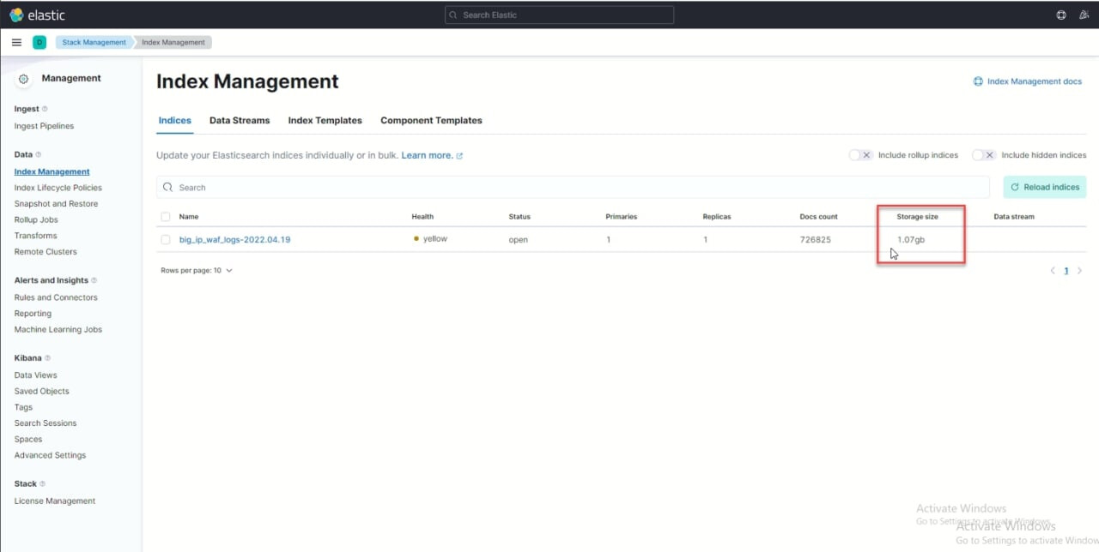Viewport: 1099px width, 552px height.
Task: Open Spaces in sidebar
Action: point(28,440)
